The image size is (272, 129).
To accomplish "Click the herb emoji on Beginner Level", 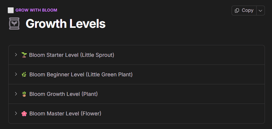I will [24, 75].
